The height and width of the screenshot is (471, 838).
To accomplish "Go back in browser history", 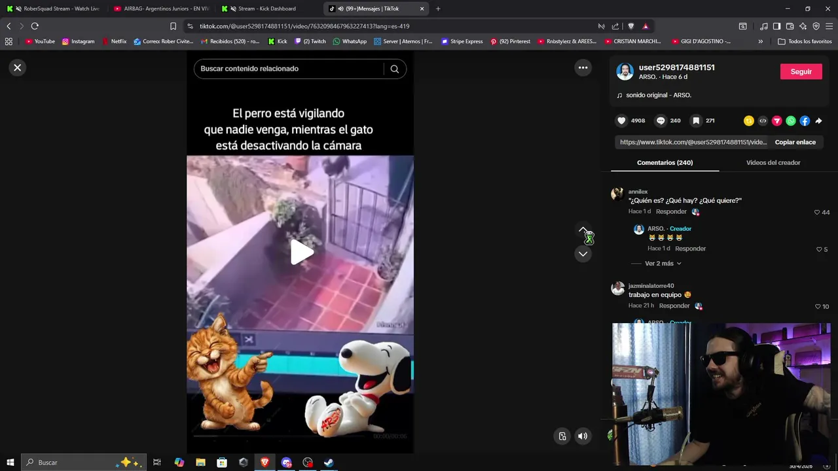I will [9, 26].
